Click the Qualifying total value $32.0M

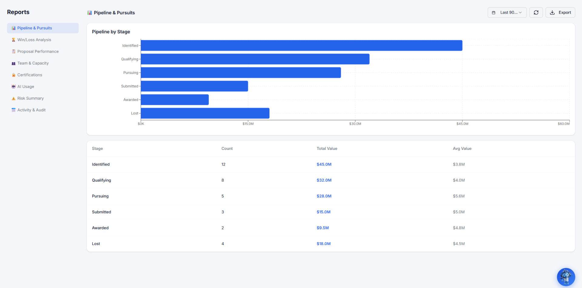point(324,180)
